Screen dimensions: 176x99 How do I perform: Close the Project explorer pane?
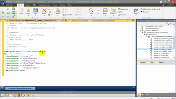coord(174,21)
